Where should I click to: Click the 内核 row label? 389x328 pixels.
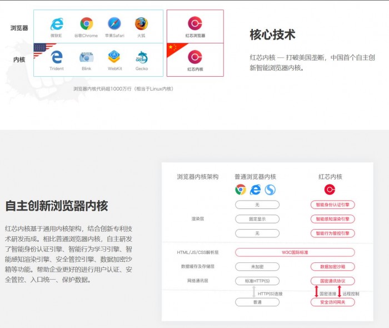coord(19,59)
